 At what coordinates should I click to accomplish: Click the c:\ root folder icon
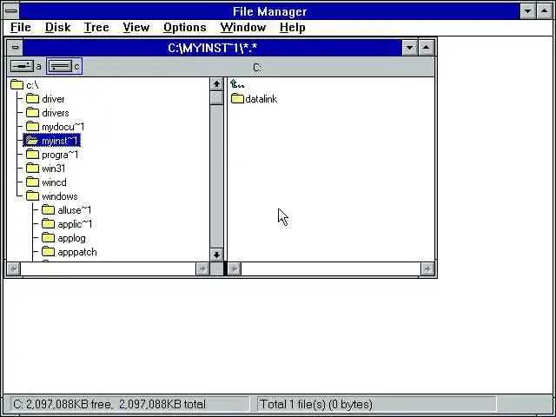tap(17, 85)
